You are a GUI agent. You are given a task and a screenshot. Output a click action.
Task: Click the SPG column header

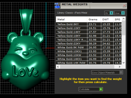pyautogui.click(x=117, y=19)
